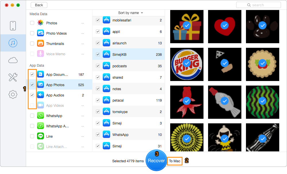This screenshot has width=287, height=174.
Task: Select the App Audios category
Action: (x=59, y=95)
